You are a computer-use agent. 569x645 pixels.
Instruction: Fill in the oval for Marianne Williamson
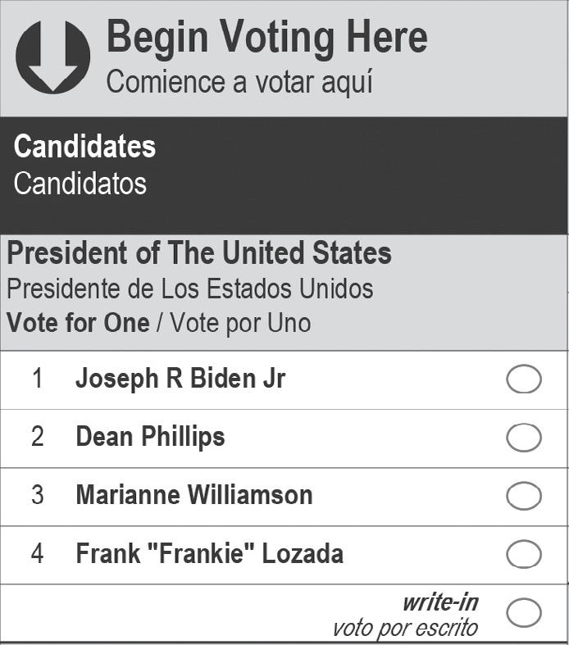point(524,496)
